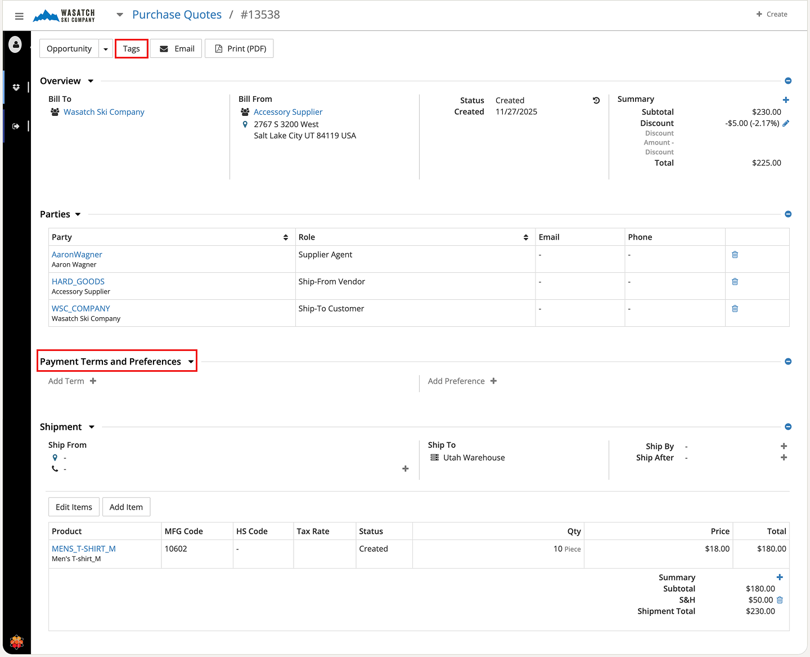Image resolution: width=810 pixels, height=657 pixels.
Task: Open the MENS_T-SHIRT_M product link
Action: [x=84, y=549]
